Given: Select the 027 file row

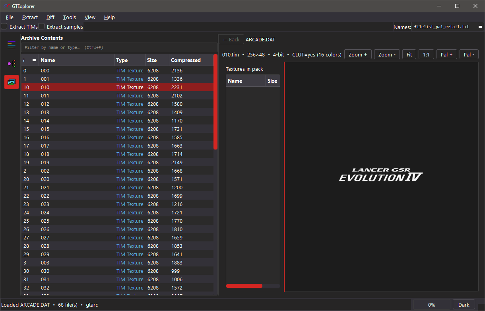Looking at the screenshot, I should (117, 237).
